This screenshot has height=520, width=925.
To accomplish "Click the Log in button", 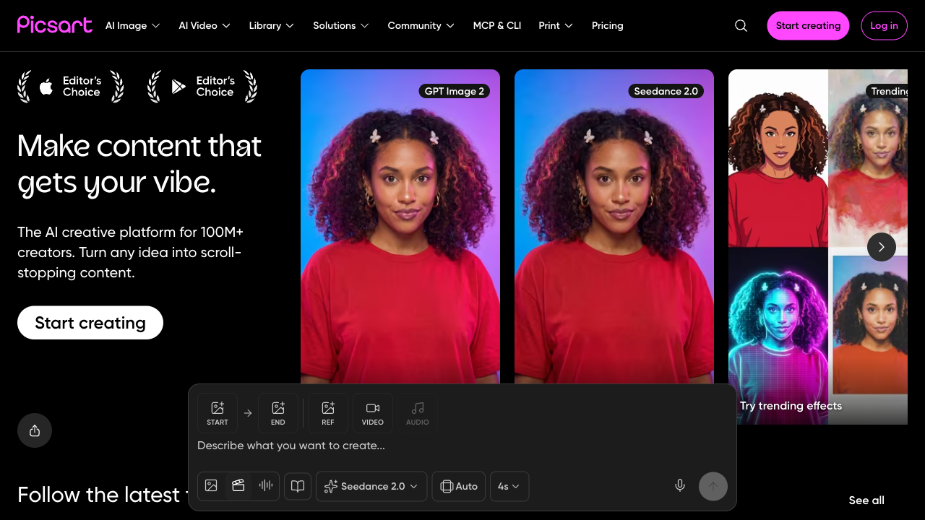I will [884, 25].
